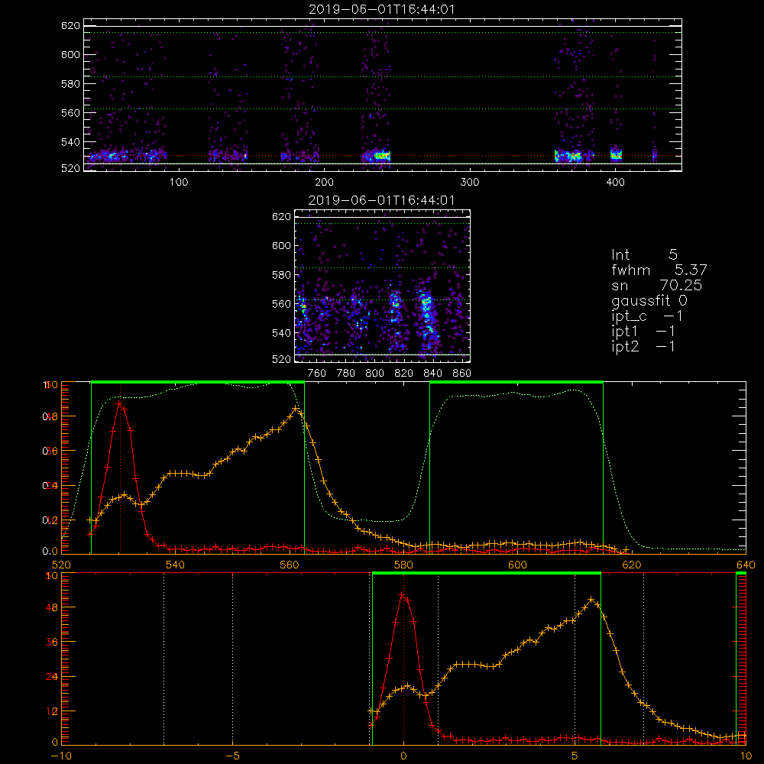Click x-axis label 100 under top spectrogram
764x764 pixels.
pyautogui.click(x=178, y=183)
